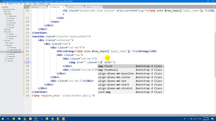Click the autocomplete popup scrollbar
Screen dimensions: 216x121
(163, 67)
